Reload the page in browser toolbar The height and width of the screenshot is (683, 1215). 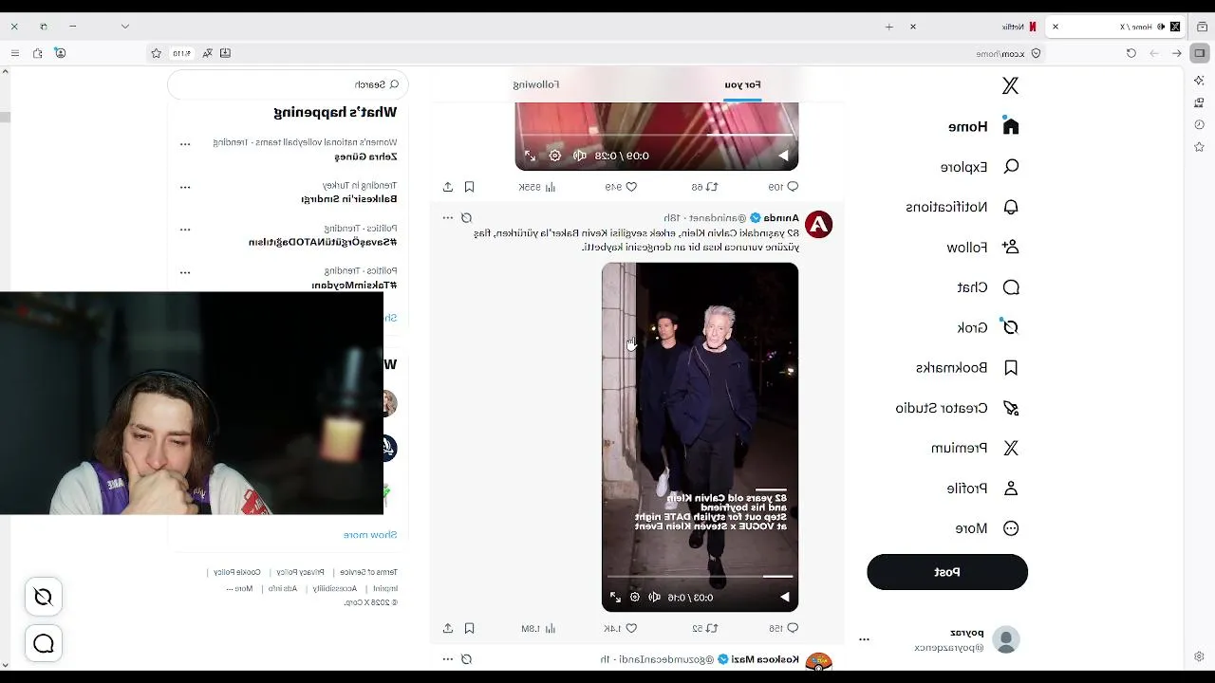(1131, 53)
